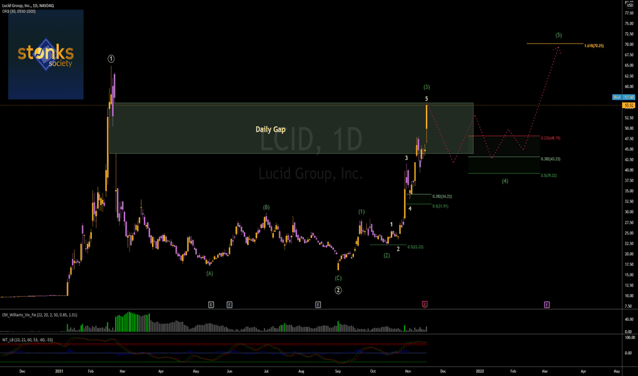
Task: Open the grey earnings E marker near June
Action: click(229, 304)
